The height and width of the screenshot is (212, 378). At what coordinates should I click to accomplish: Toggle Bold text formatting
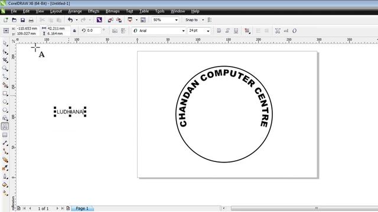219,31
